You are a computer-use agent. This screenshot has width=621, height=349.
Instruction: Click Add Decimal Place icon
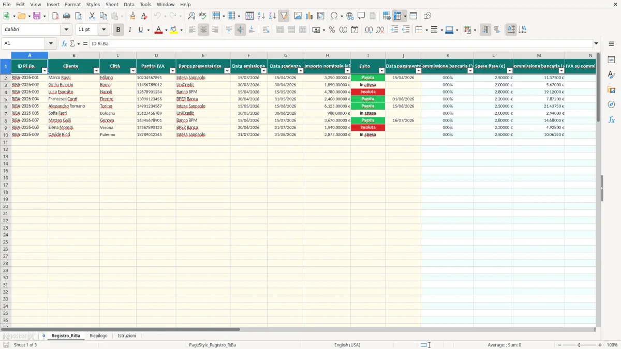[x=368, y=30]
